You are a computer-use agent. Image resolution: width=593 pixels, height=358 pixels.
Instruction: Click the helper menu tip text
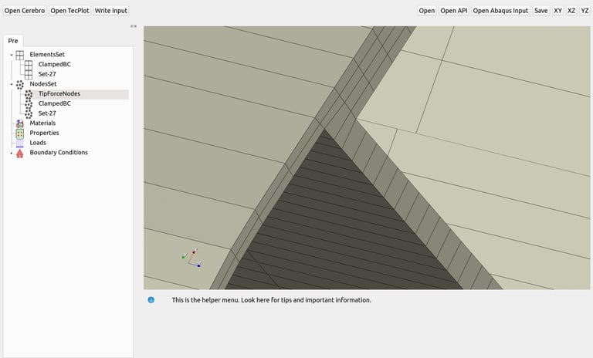pyautogui.click(x=272, y=300)
